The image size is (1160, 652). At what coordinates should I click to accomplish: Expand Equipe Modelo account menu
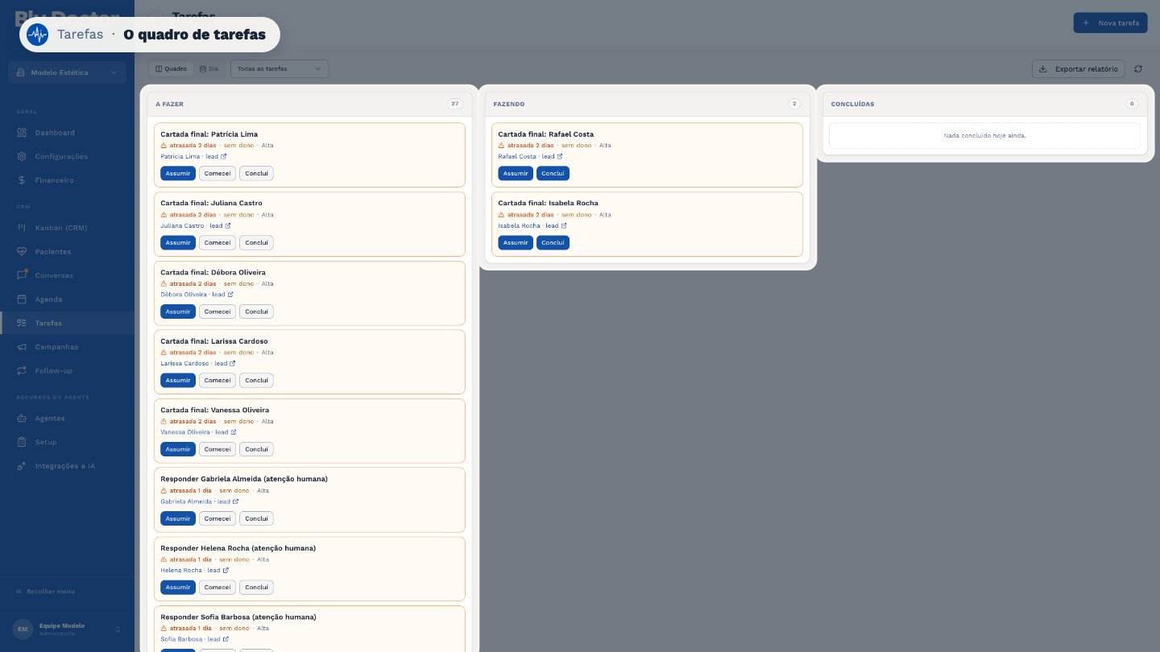[x=67, y=629]
